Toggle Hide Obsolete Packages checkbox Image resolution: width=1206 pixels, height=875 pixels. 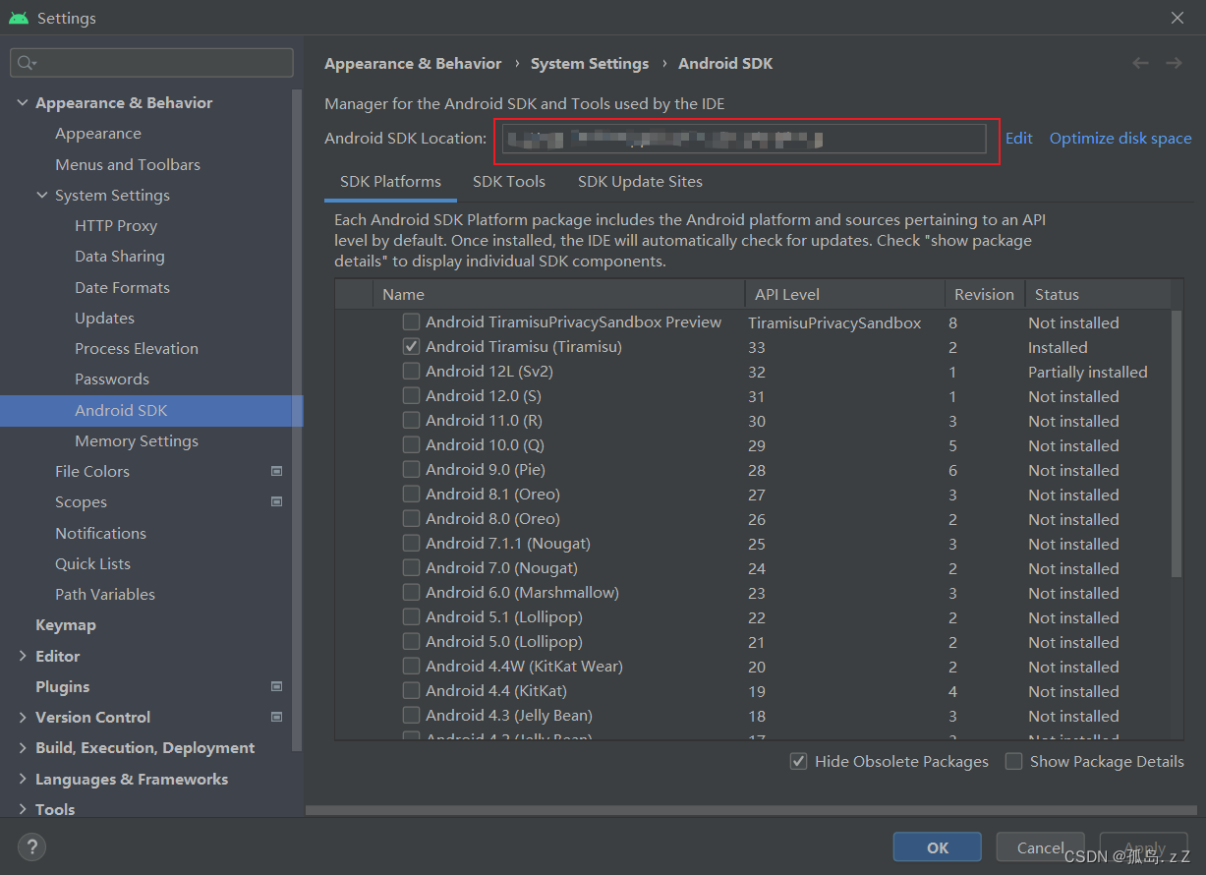coord(799,762)
